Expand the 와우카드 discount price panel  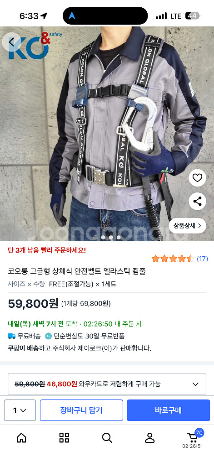click(107, 384)
